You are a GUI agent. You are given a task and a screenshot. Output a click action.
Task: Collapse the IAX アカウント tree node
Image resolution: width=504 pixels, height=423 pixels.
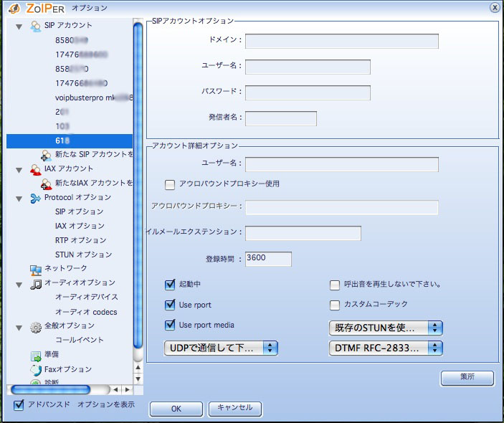19,170
